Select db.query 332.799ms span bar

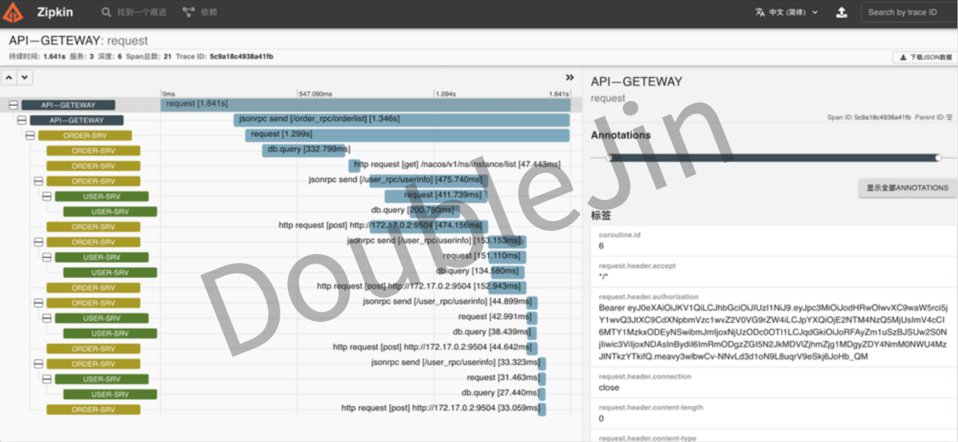click(305, 150)
